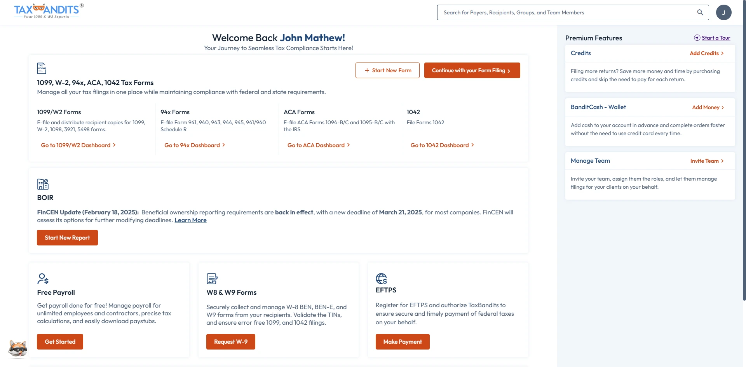Open Go to ACA Dashboard link

[319, 145]
